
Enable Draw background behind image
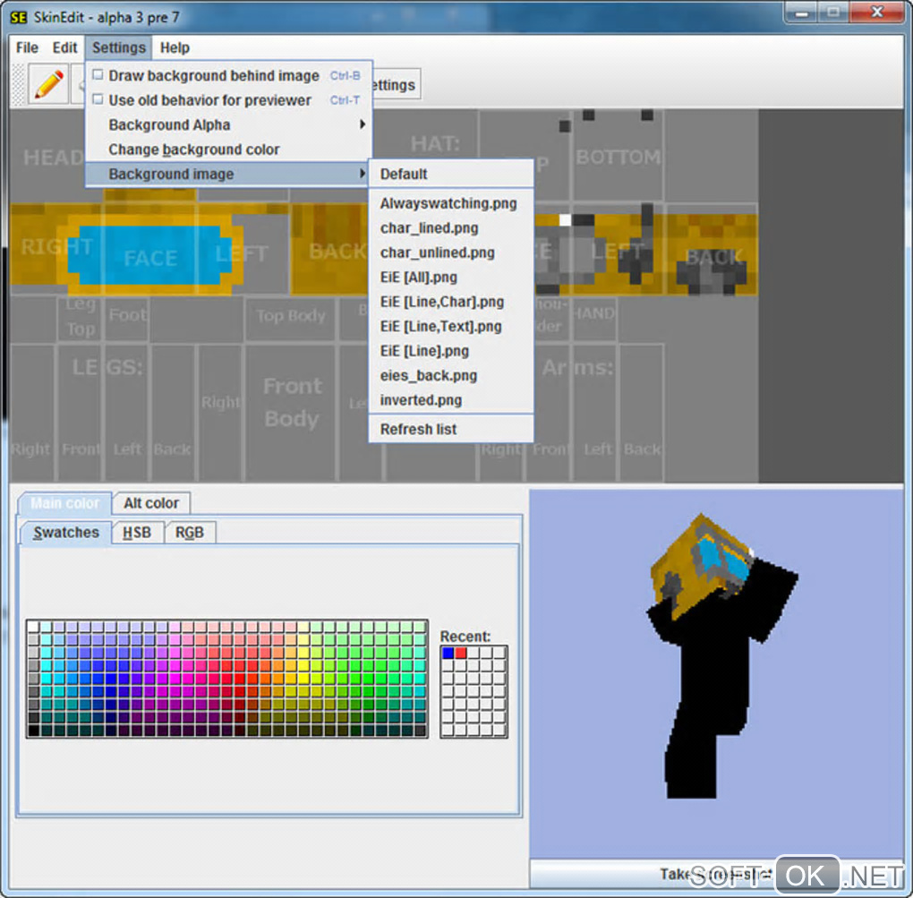point(227,76)
